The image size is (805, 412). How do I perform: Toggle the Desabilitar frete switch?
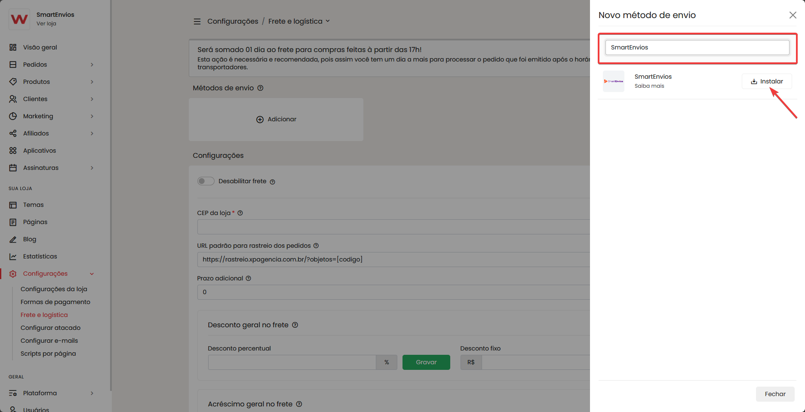(206, 181)
